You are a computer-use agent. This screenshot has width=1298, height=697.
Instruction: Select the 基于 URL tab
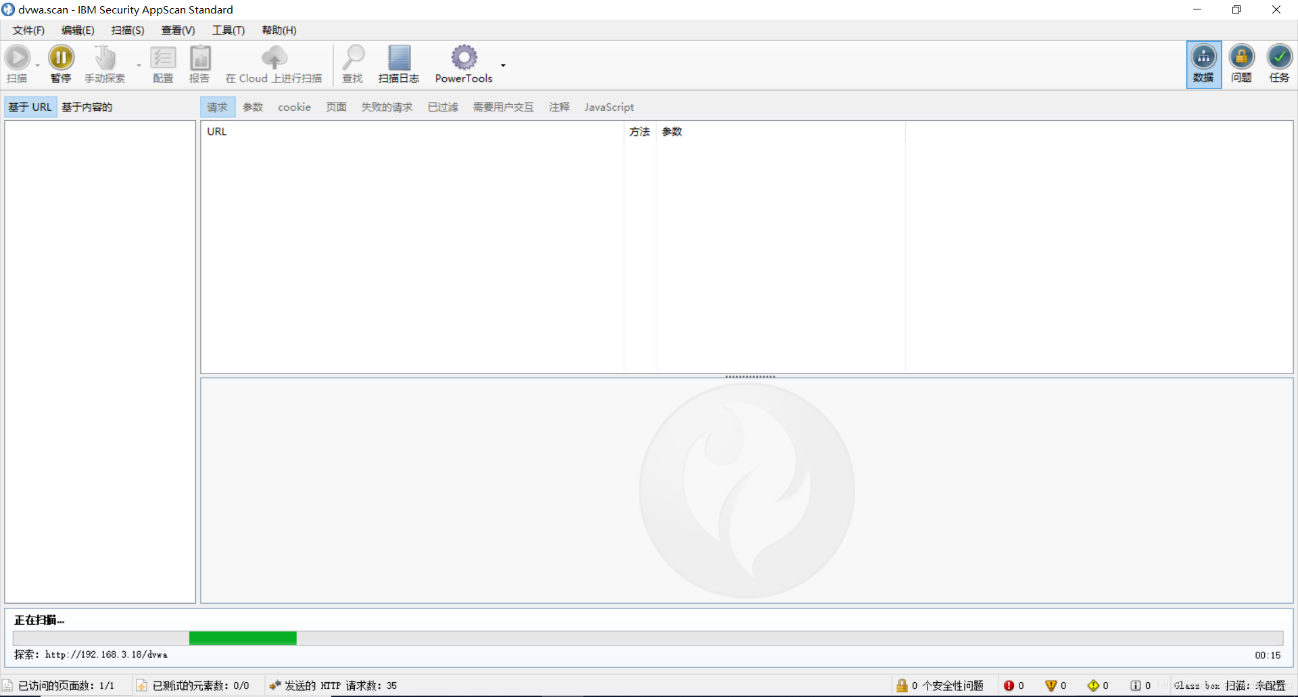(30, 107)
